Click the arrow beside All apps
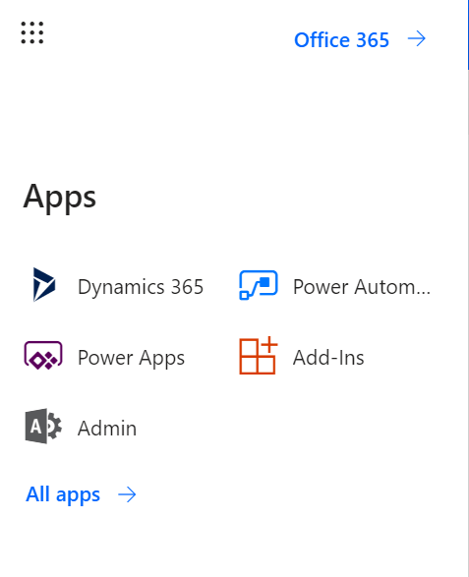469x577 pixels. (127, 494)
